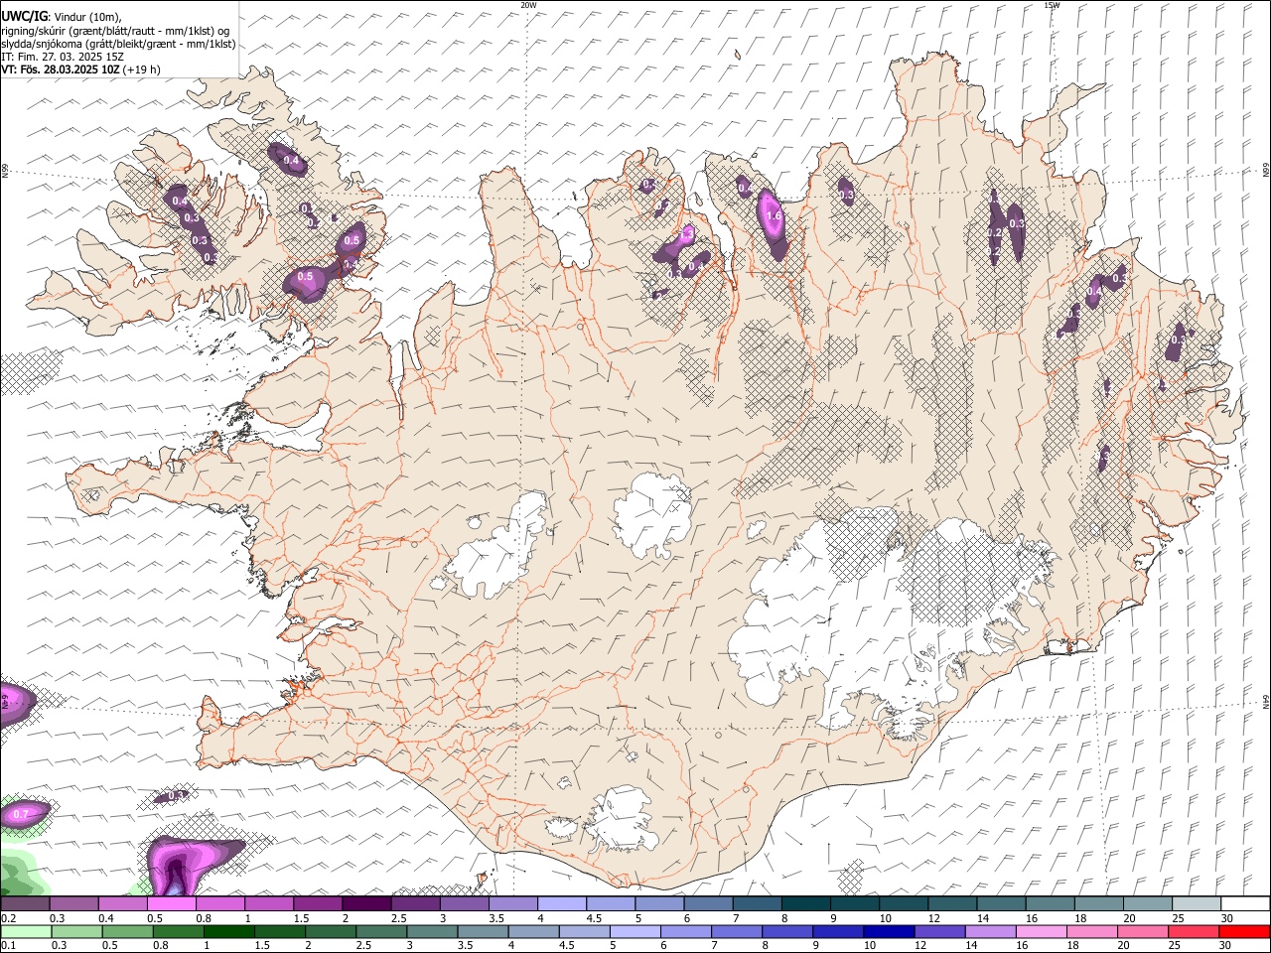This screenshot has height=953, width=1271.
Task: Click the 0.2–0.3 snow scale swatch
Action: (25, 904)
